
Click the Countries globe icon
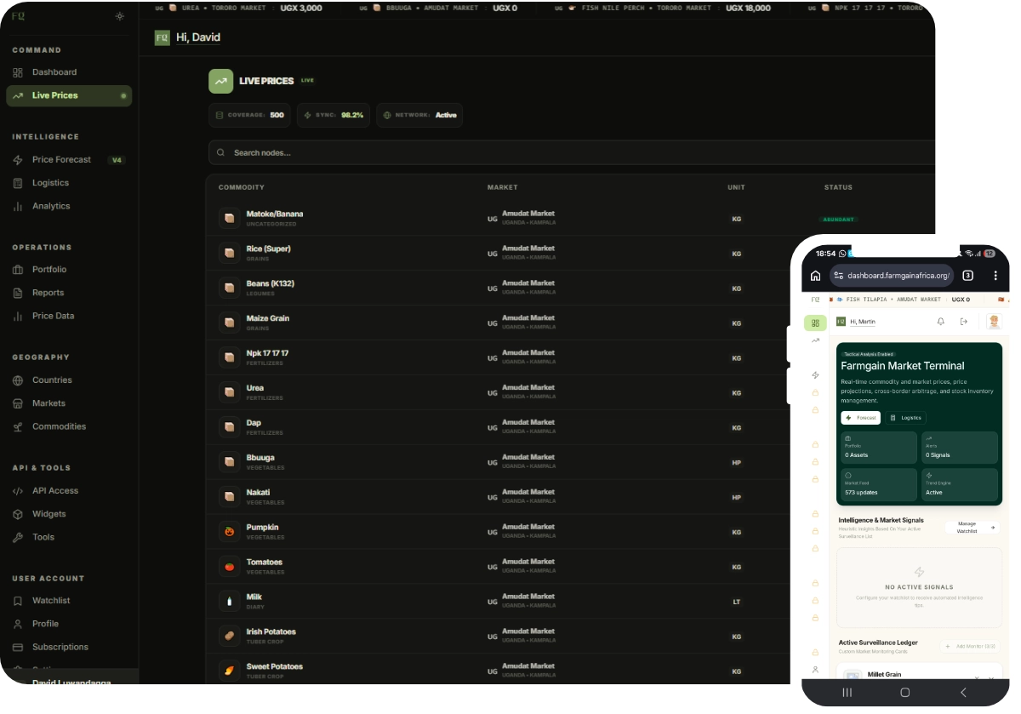click(18, 380)
